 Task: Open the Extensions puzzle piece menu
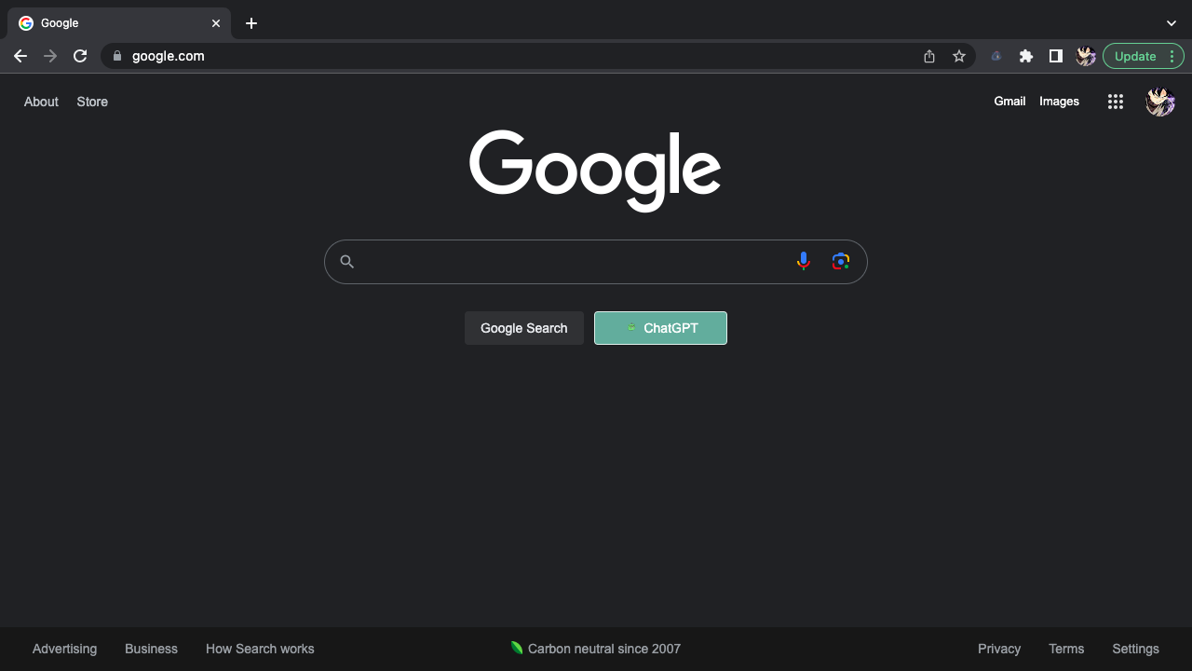[1026, 56]
